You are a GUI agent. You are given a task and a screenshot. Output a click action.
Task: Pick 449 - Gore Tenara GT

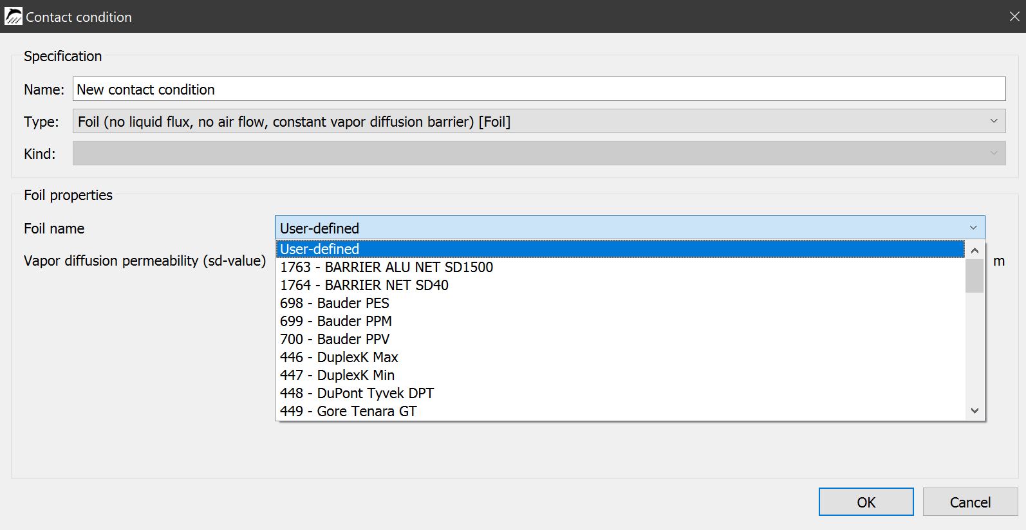point(620,411)
